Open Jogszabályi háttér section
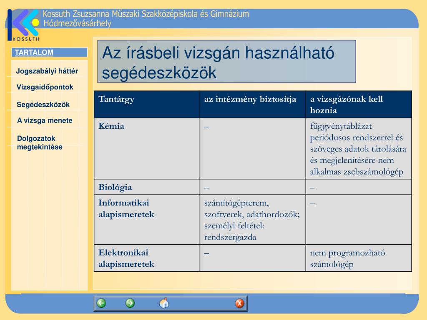The width and height of the screenshot is (427, 320). pos(47,71)
